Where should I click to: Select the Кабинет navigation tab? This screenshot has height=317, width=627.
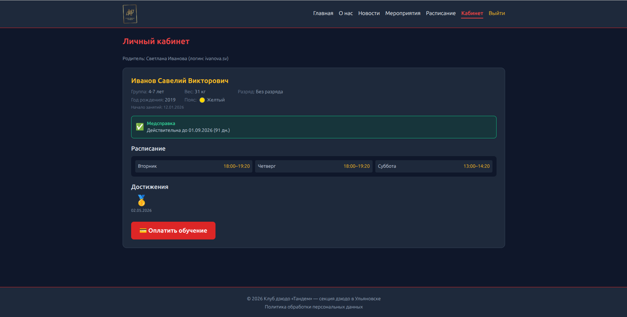(x=472, y=13)
